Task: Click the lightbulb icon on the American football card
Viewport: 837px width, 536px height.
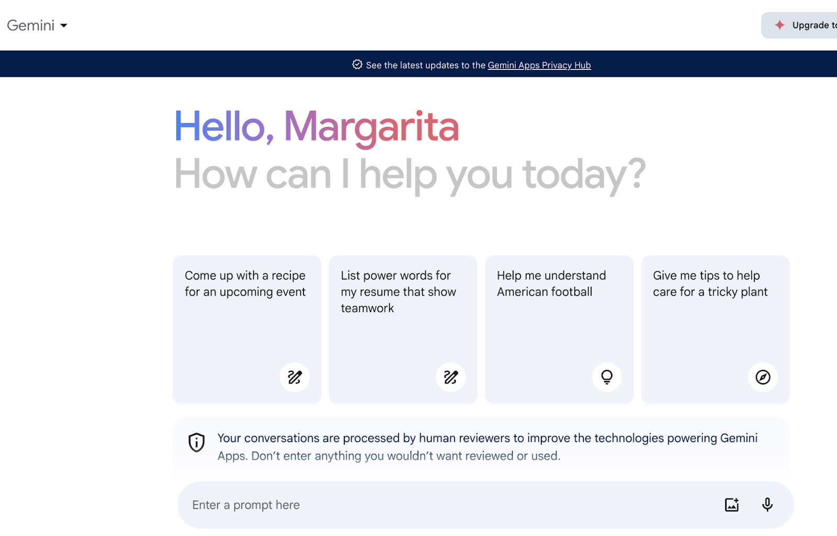Action: coord(607,377)
